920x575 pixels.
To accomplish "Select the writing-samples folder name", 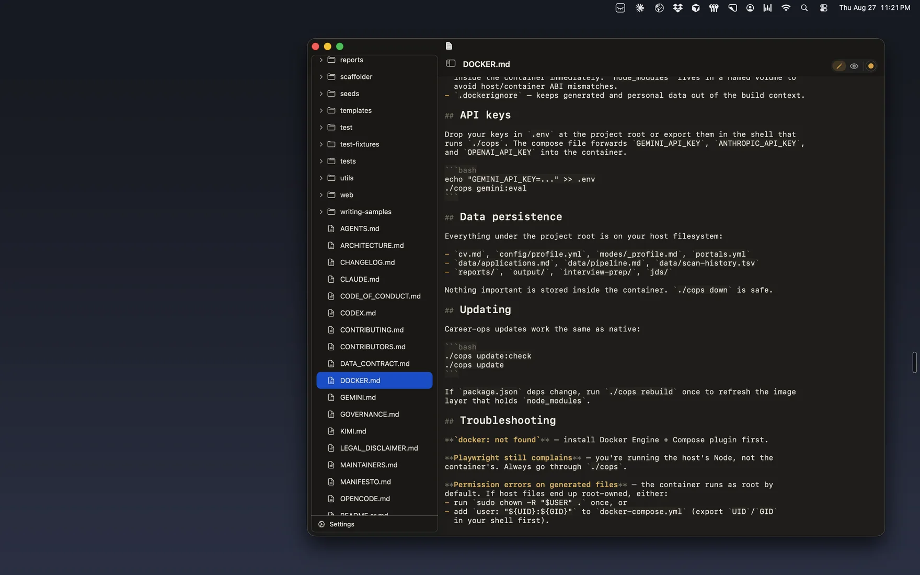I will [365, 212].
